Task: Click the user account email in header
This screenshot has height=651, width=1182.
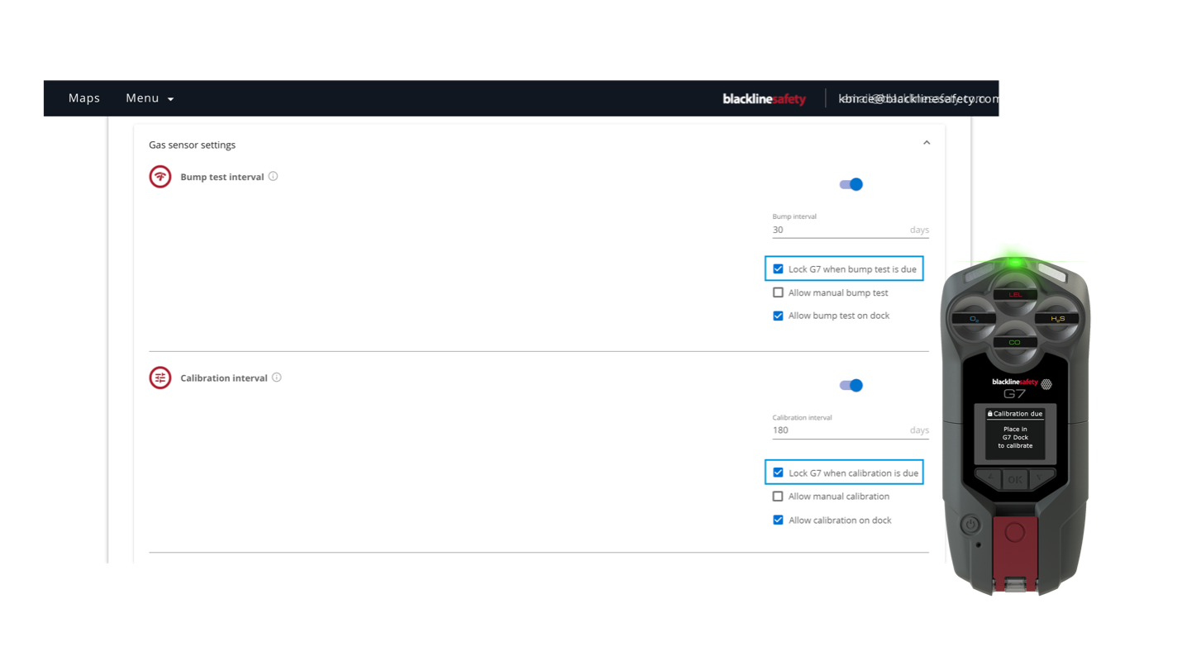Action: pos(917,99)
